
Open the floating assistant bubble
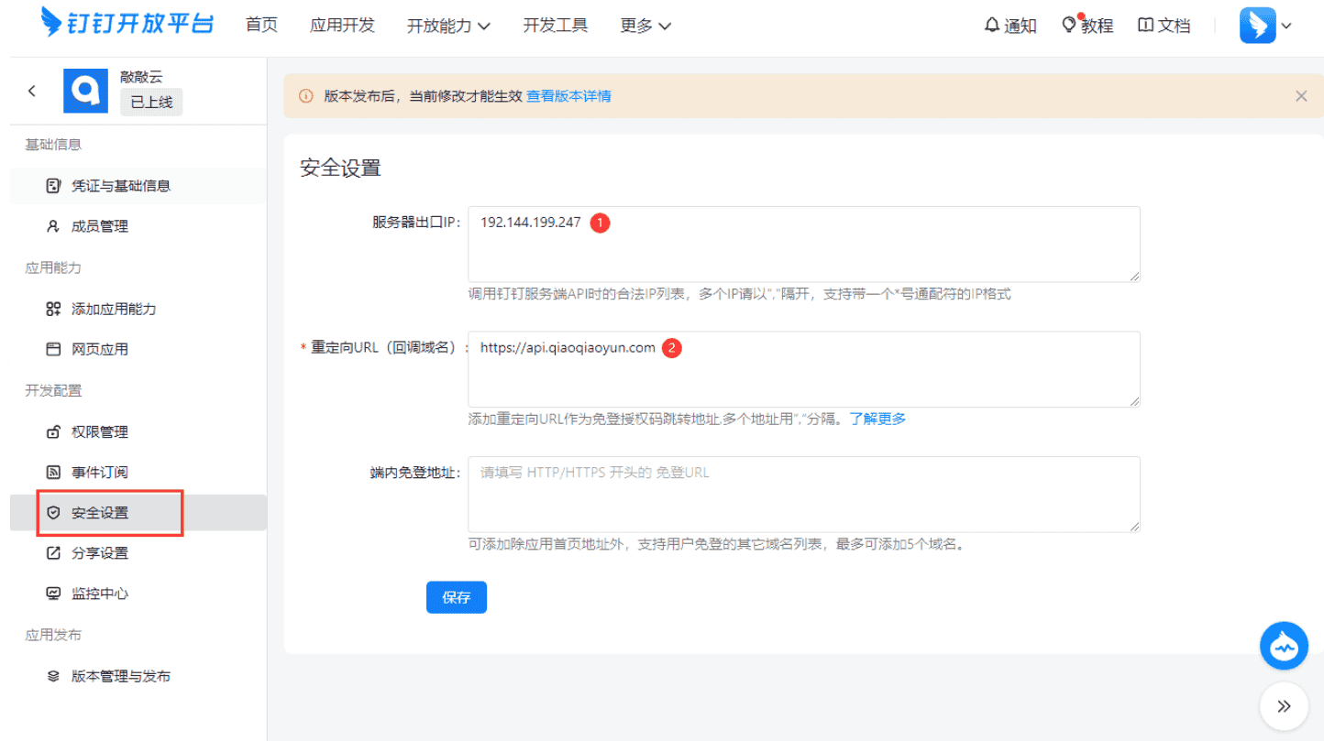pyautogui.click(x=1284, y=645)
